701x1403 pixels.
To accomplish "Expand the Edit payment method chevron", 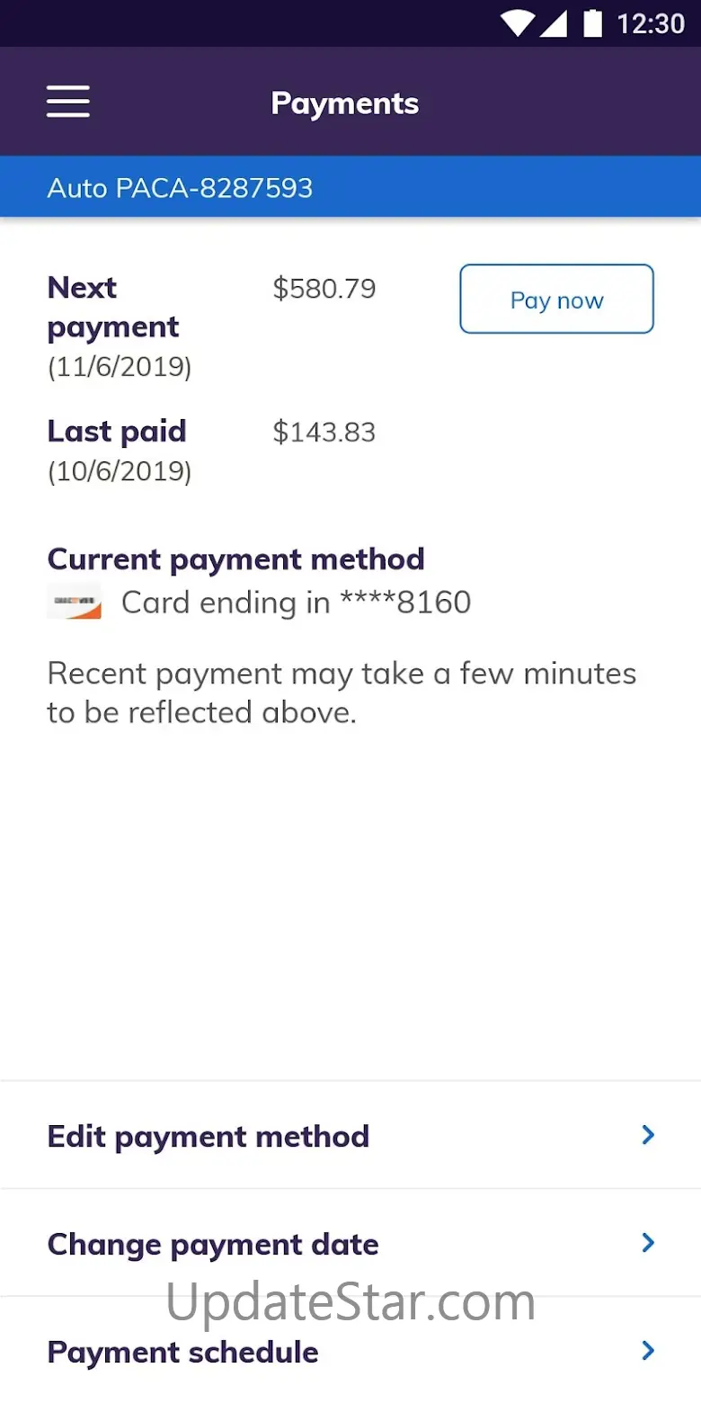I will point(648,1135).
